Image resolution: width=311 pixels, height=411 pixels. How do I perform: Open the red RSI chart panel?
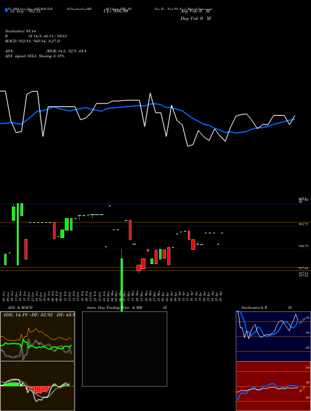(x=274, y=386)
